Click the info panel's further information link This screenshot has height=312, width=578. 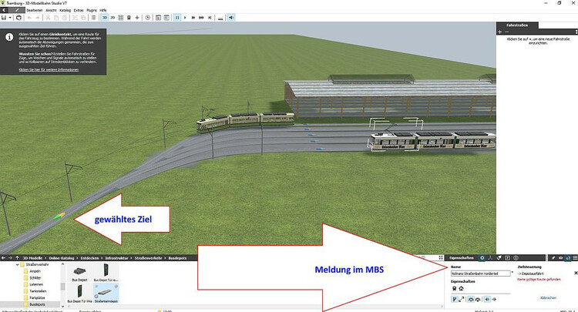(49, 69)
